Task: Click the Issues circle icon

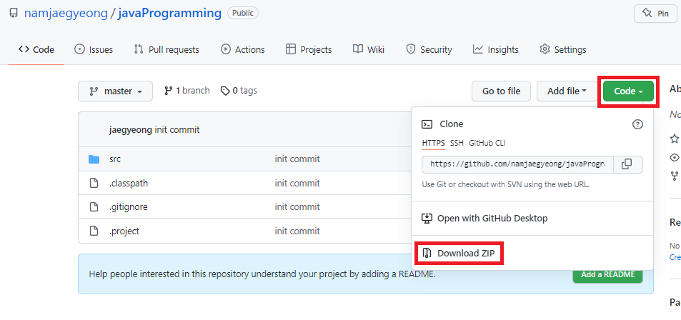Action: tap(79, 49)
